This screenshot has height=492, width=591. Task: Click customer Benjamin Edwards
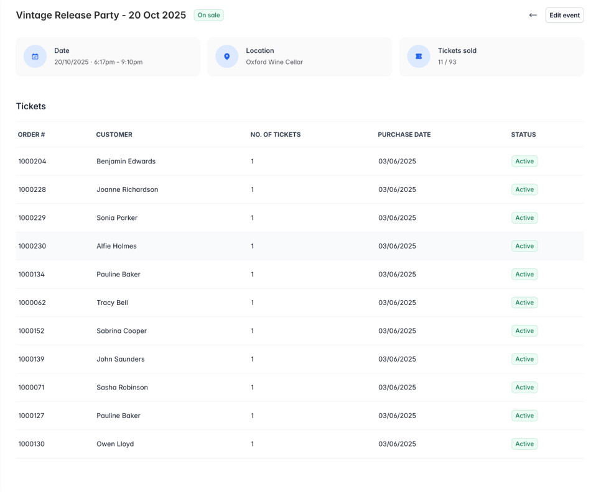126,161
